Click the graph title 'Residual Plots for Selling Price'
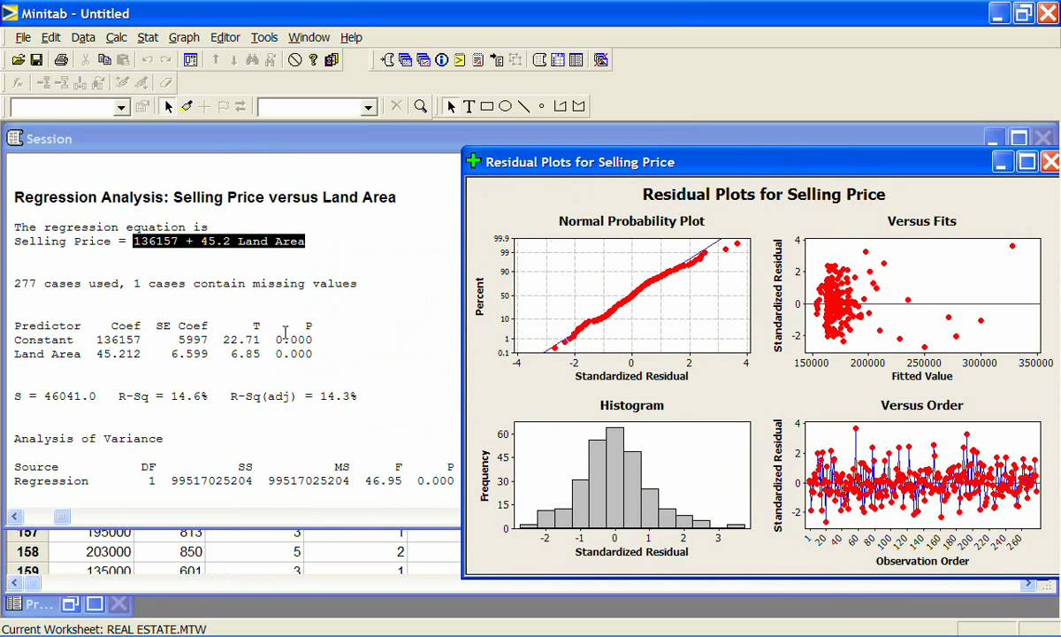 763,195
